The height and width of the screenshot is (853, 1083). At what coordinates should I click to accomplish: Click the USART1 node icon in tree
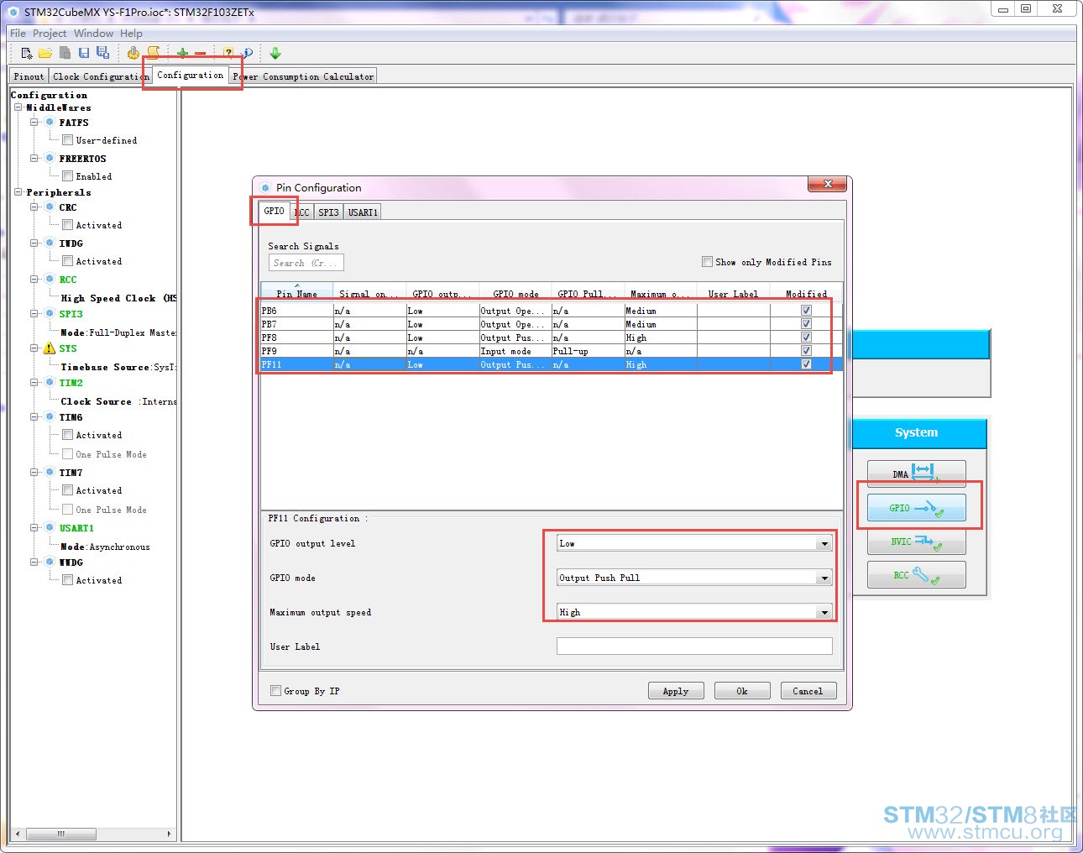50,528
